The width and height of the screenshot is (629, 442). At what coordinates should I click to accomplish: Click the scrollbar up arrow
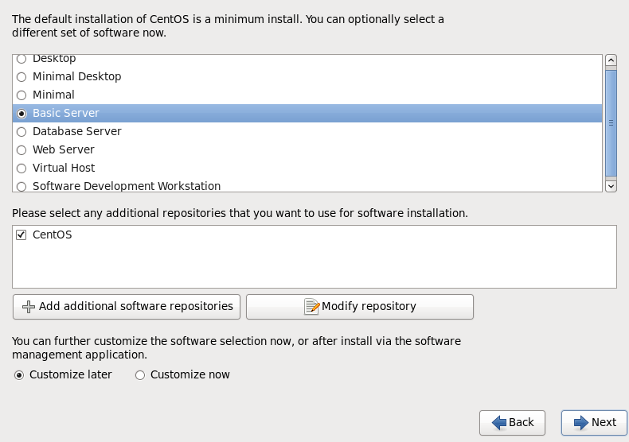[611, 60]
